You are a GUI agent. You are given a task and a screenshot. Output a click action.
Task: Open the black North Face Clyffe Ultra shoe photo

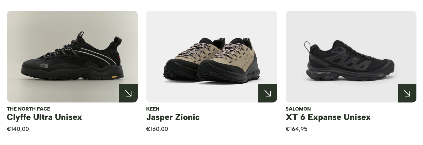click(72, 56)
